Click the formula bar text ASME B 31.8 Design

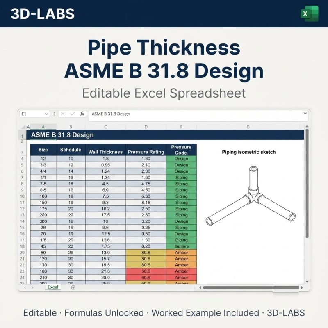pos(111,114)
